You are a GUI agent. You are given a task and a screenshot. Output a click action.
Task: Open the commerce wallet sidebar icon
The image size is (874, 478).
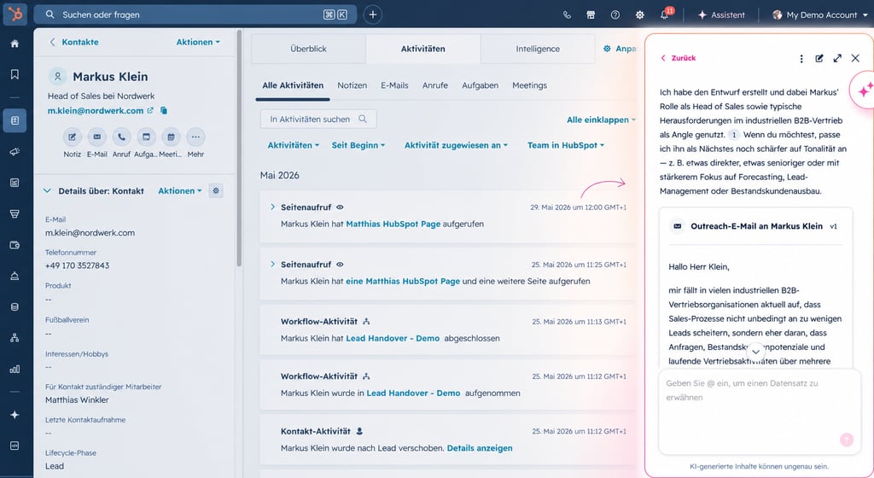click(15, 245)
